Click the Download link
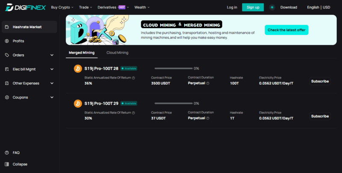Viewport: 342px width, 173px height. pyautogui.click(x=289, y=7)
